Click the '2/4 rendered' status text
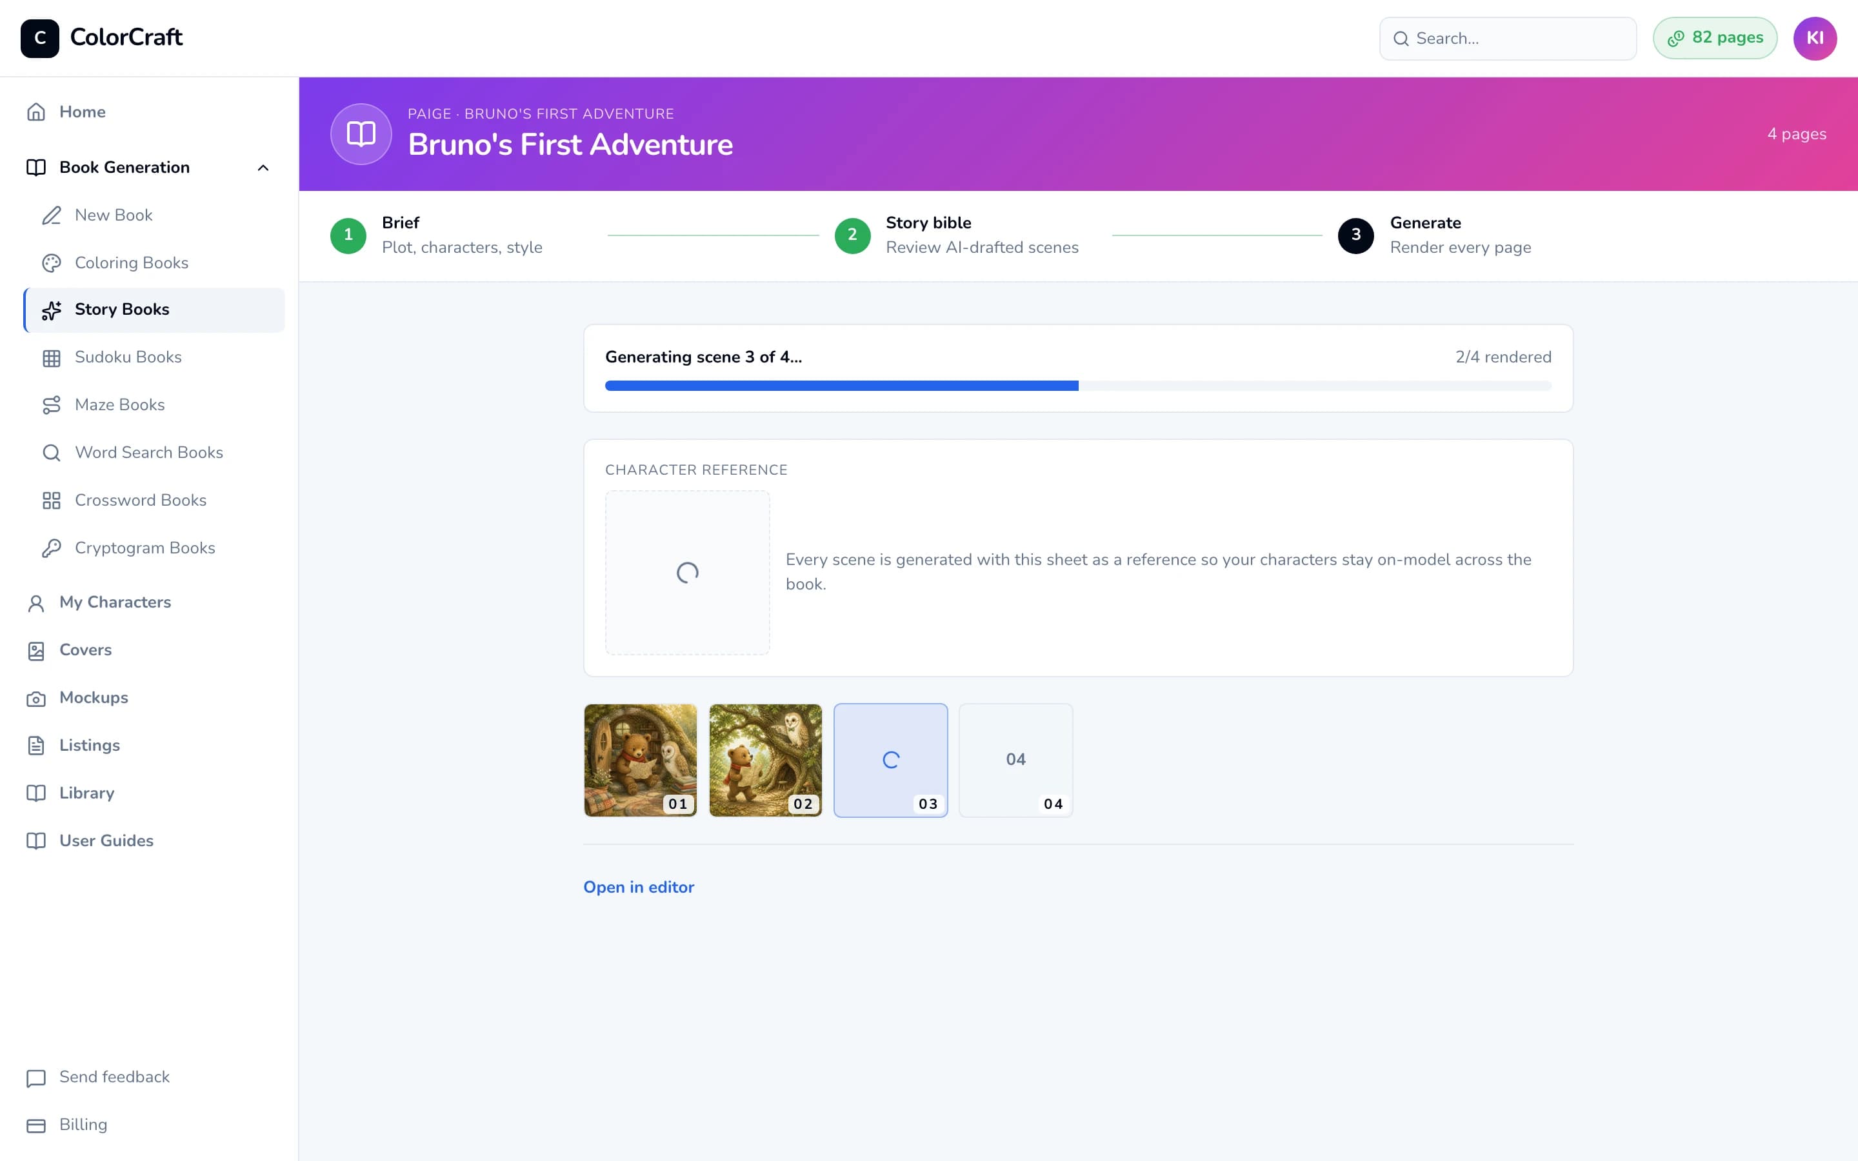Viewport: 1858px width, 1161px height. [1503, 357]
